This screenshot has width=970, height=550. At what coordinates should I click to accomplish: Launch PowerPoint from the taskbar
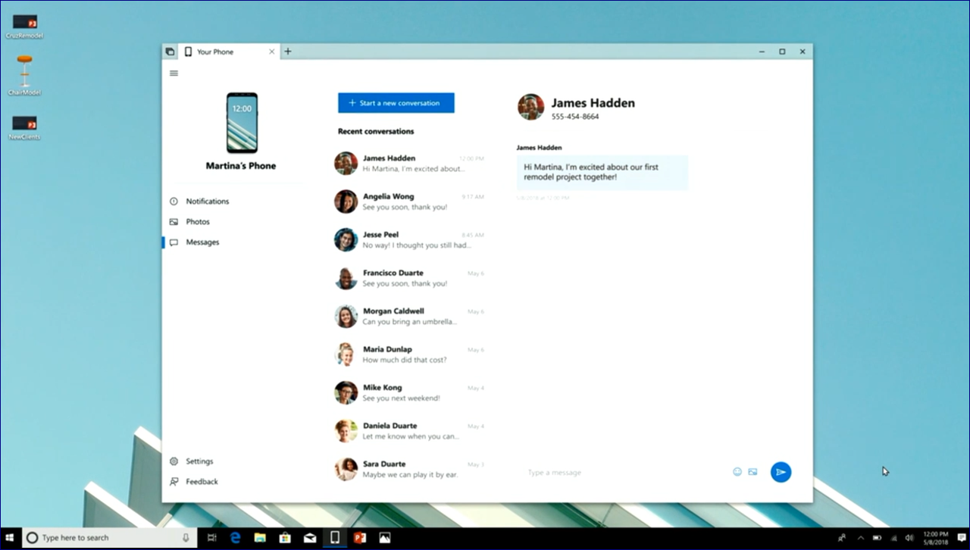(360, 537)
